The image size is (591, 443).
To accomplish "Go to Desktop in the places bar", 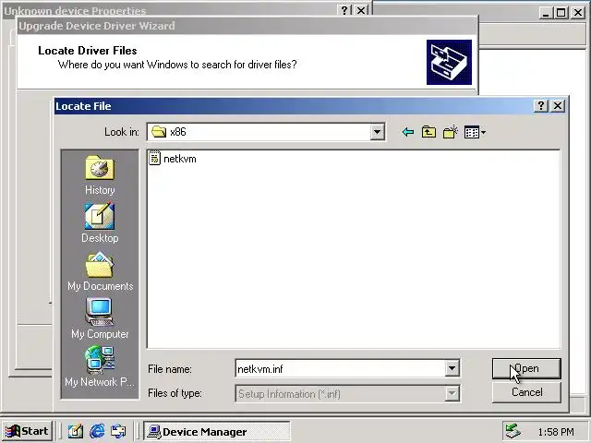I will [100, 223].
